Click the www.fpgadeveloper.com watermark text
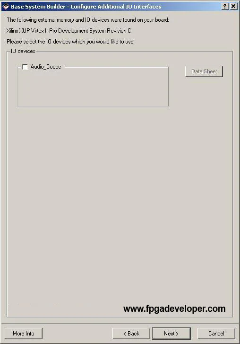240x344 pixels. tap(174, 309)
